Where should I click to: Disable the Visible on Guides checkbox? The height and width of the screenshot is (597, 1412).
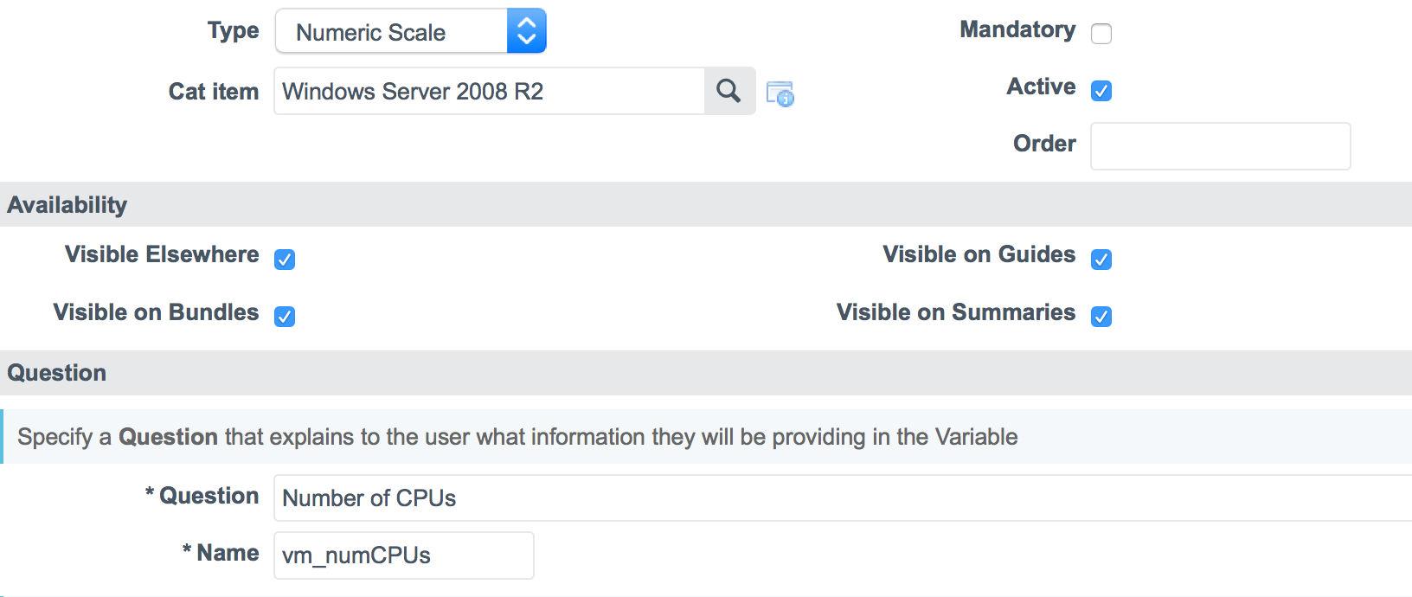click(x=1101, y=260)
